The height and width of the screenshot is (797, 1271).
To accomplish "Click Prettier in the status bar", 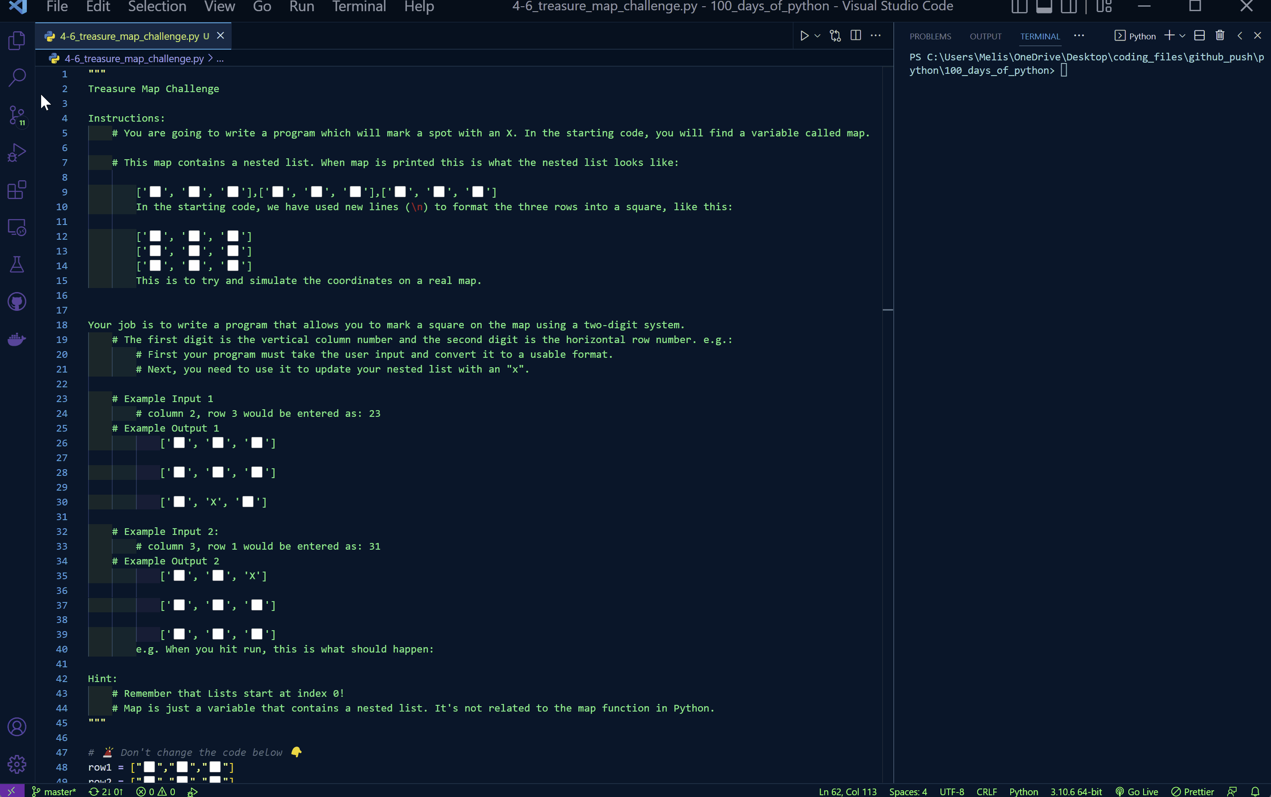I will click(x=1192, y=791).
